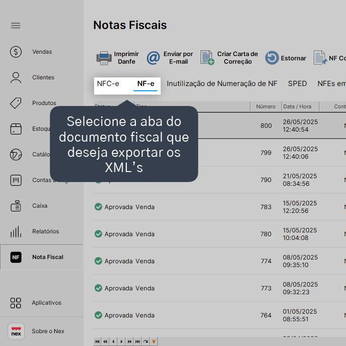Click date 15/05/2025 10:04:08

(x=299, y=234)
